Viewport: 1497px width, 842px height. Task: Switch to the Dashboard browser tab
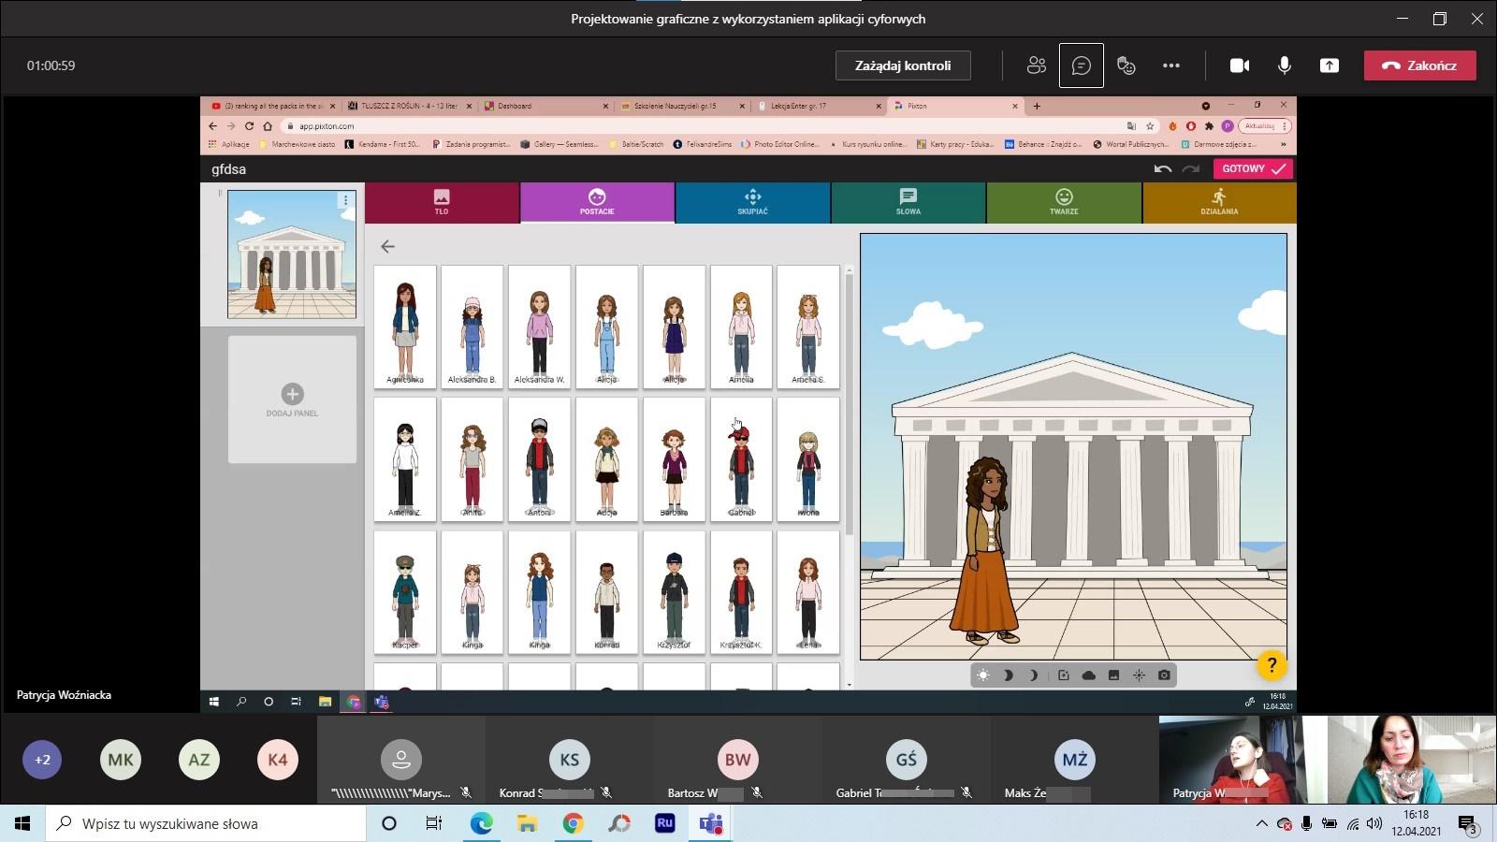(x=546, y=106)
